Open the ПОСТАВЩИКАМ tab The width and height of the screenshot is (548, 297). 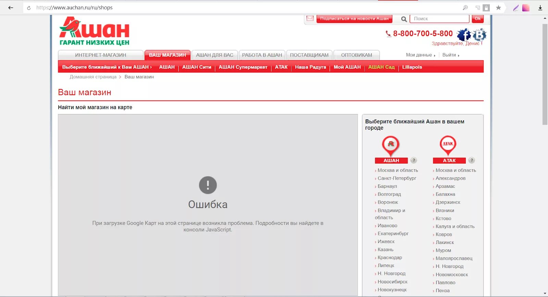click(309, 55)
